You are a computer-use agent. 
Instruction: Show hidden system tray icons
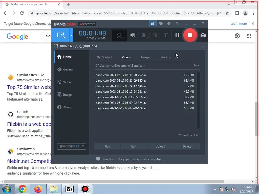pyautogui.click(x=215, y=189)
